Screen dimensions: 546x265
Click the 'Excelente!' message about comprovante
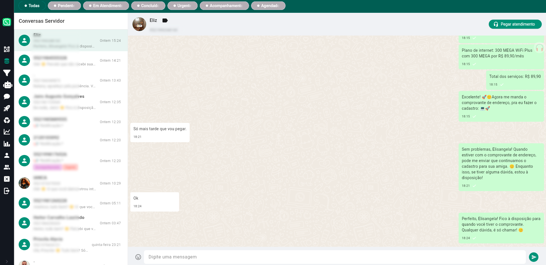pos(501,106)
